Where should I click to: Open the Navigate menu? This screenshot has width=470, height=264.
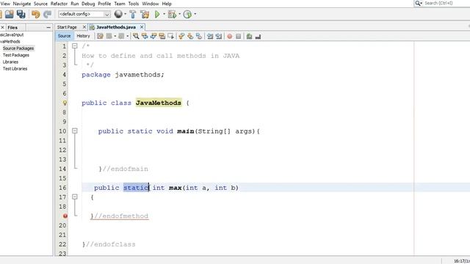[x=21, y=4]
